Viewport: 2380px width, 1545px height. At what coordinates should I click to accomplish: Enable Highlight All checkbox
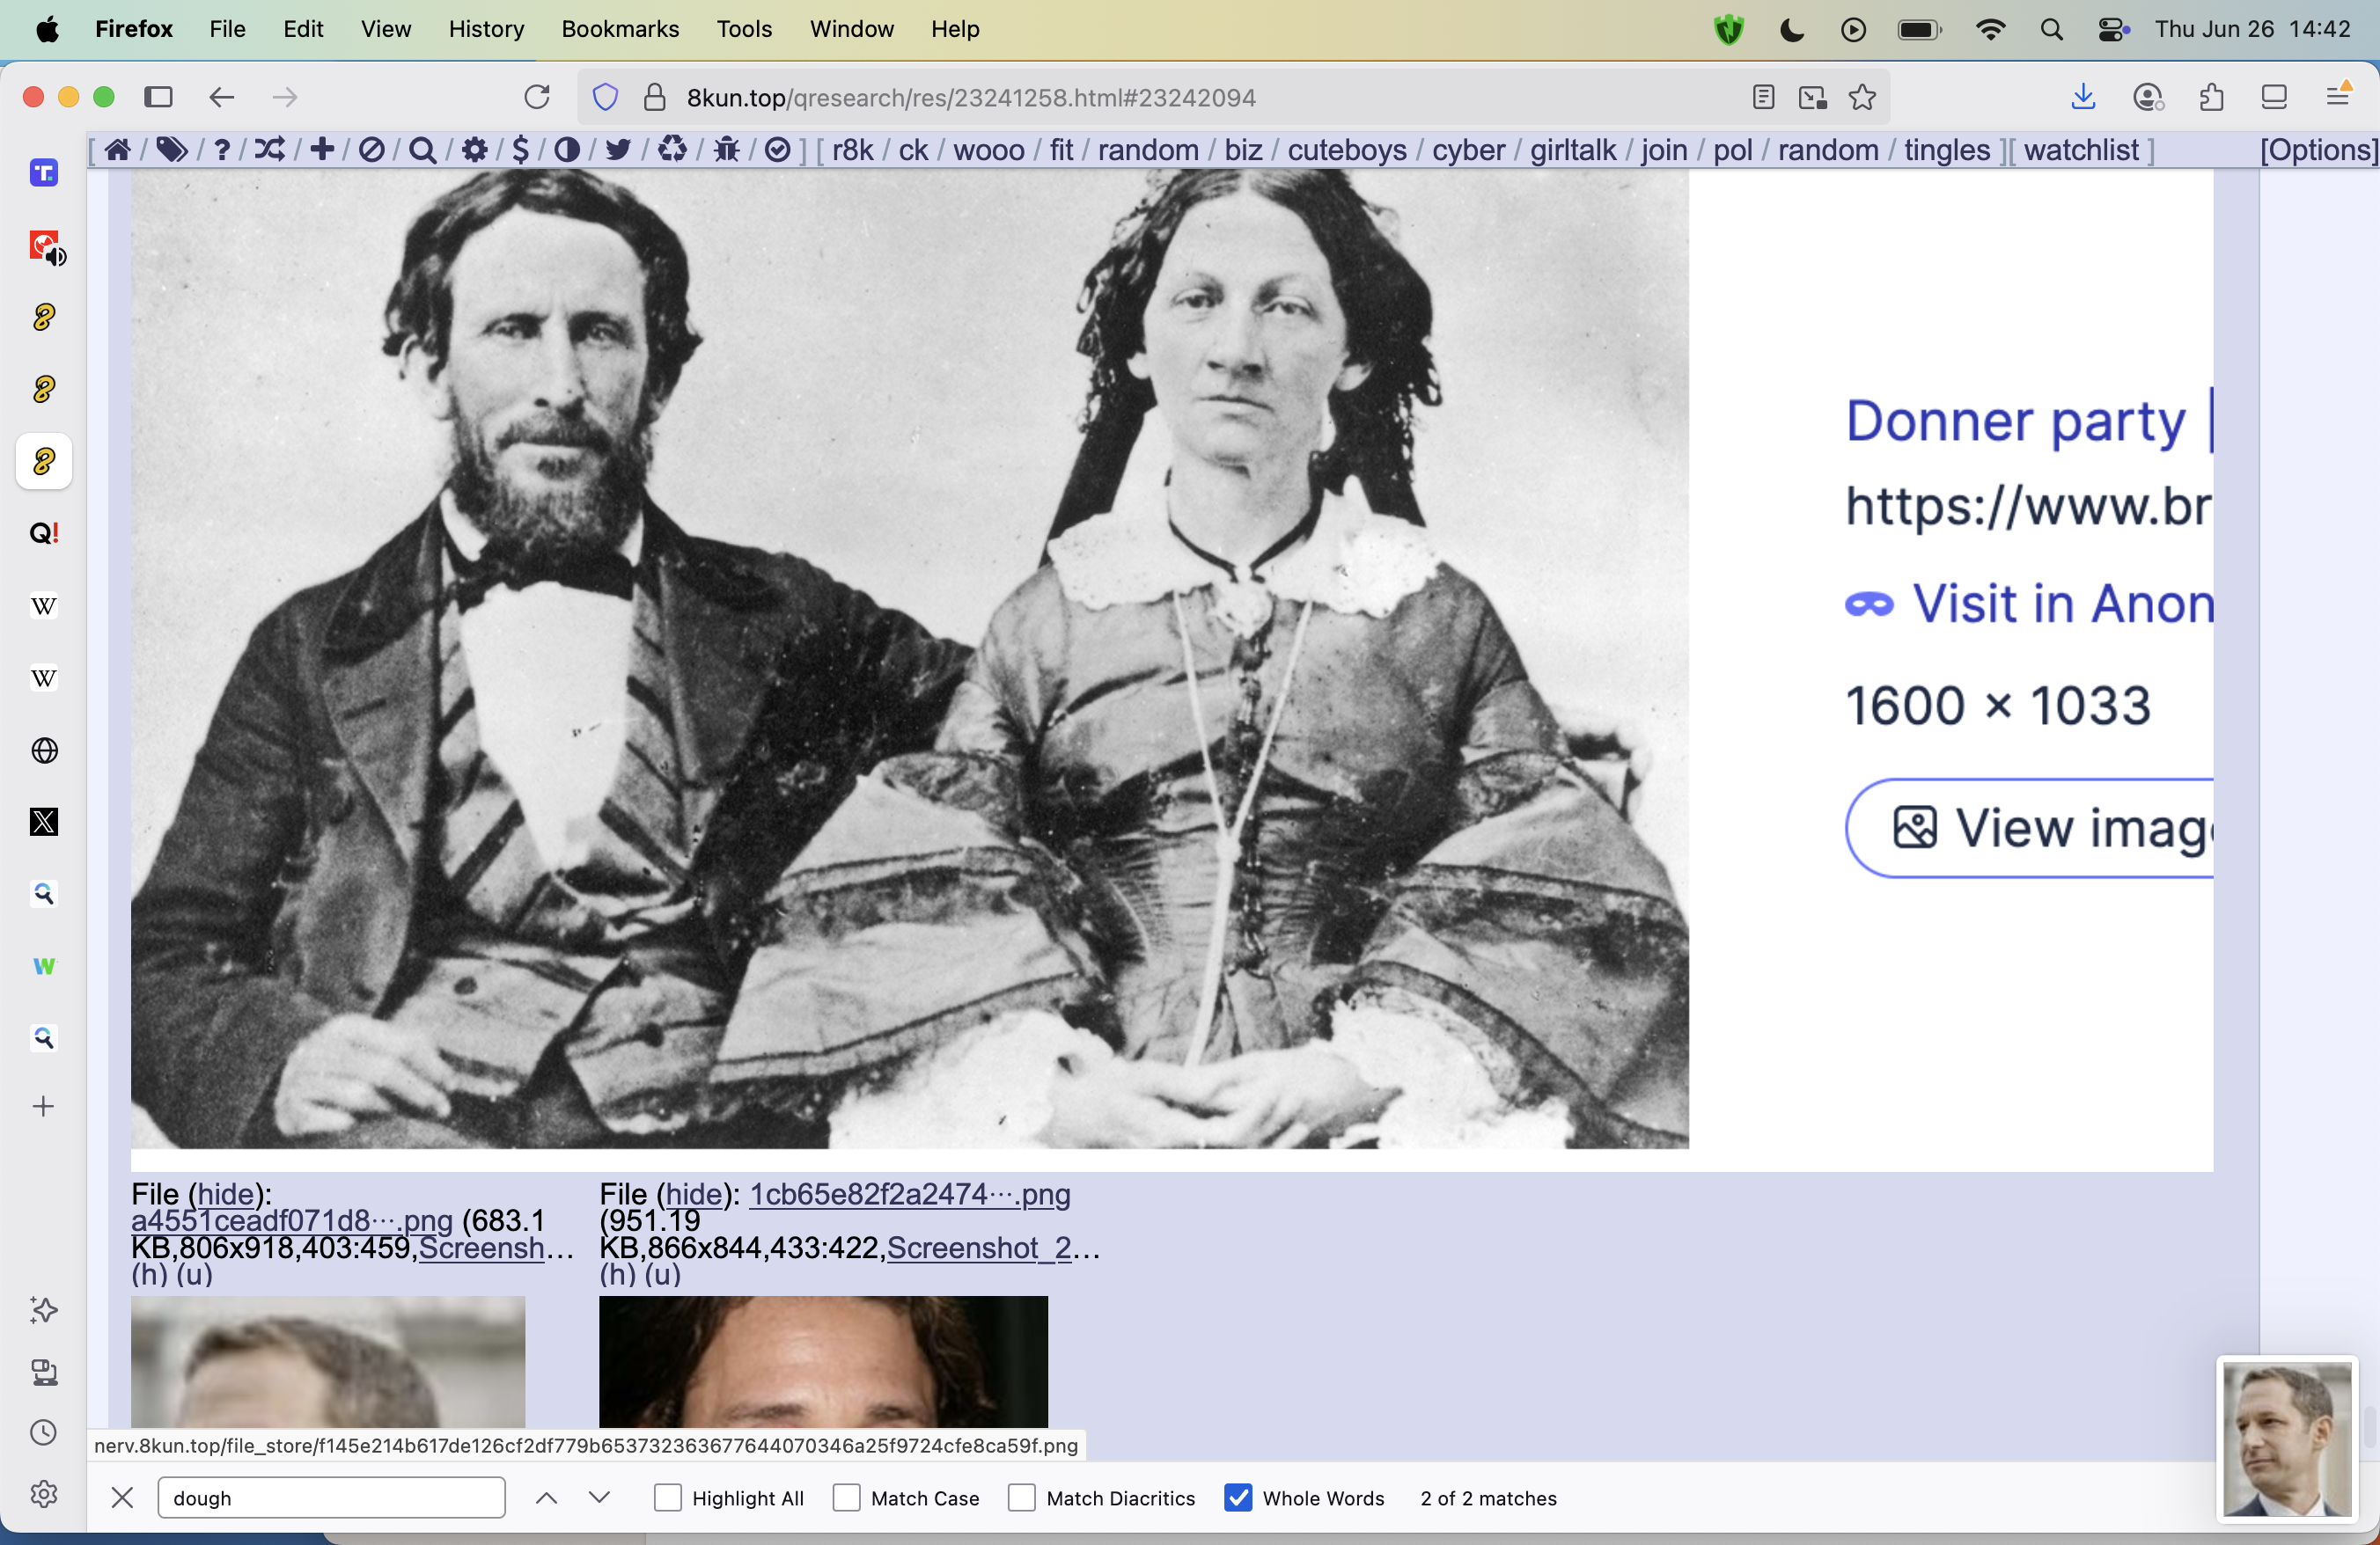pos(668,1497)
